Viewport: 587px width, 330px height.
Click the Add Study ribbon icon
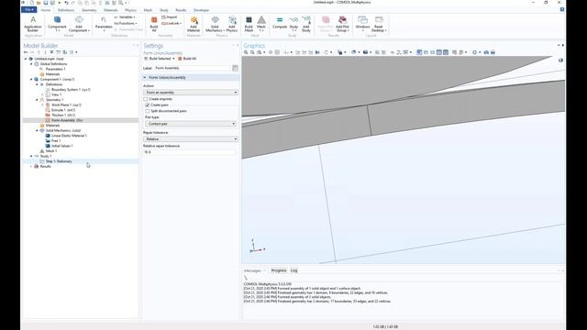click(306, 24)
